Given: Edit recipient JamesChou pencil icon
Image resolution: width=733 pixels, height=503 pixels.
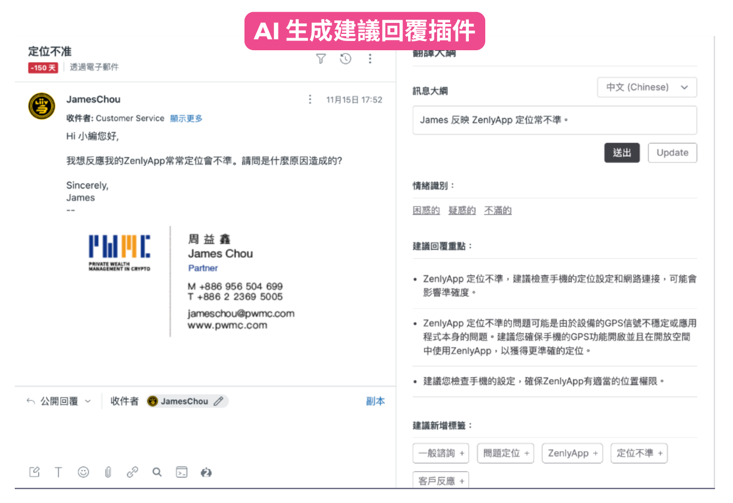Looking at the screenshot, I should (218, 401).
